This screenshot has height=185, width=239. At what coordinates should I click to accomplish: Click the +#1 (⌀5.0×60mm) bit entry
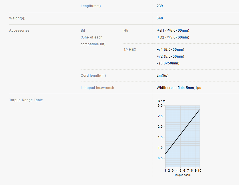[x=173, y=31]
